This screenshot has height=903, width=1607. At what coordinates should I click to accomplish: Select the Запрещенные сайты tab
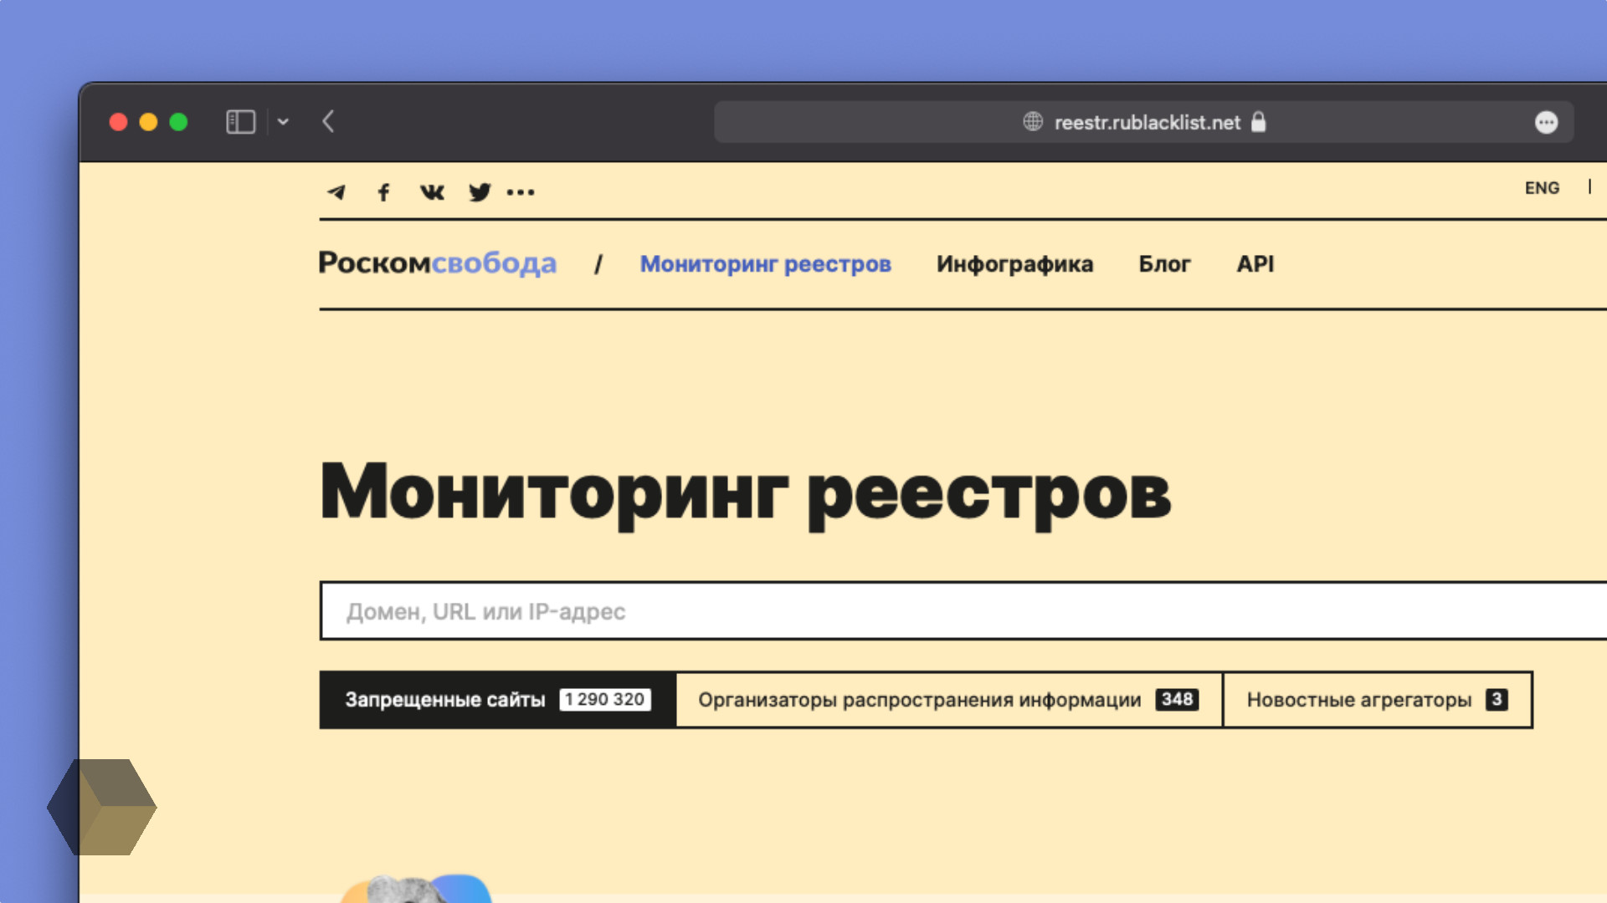[x=497, y=700]
